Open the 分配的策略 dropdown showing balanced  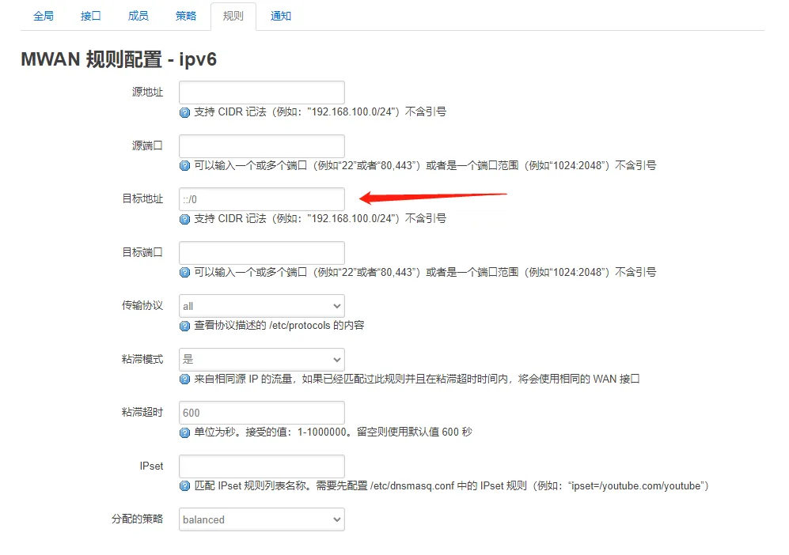point(262,519)
